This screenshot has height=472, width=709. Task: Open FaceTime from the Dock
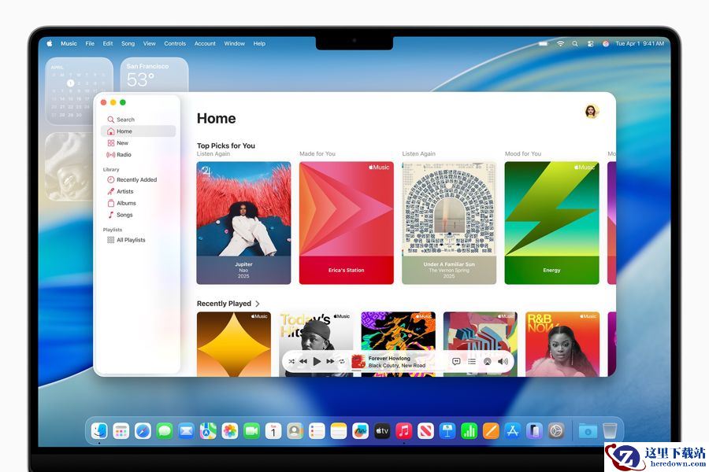(251, 431)
